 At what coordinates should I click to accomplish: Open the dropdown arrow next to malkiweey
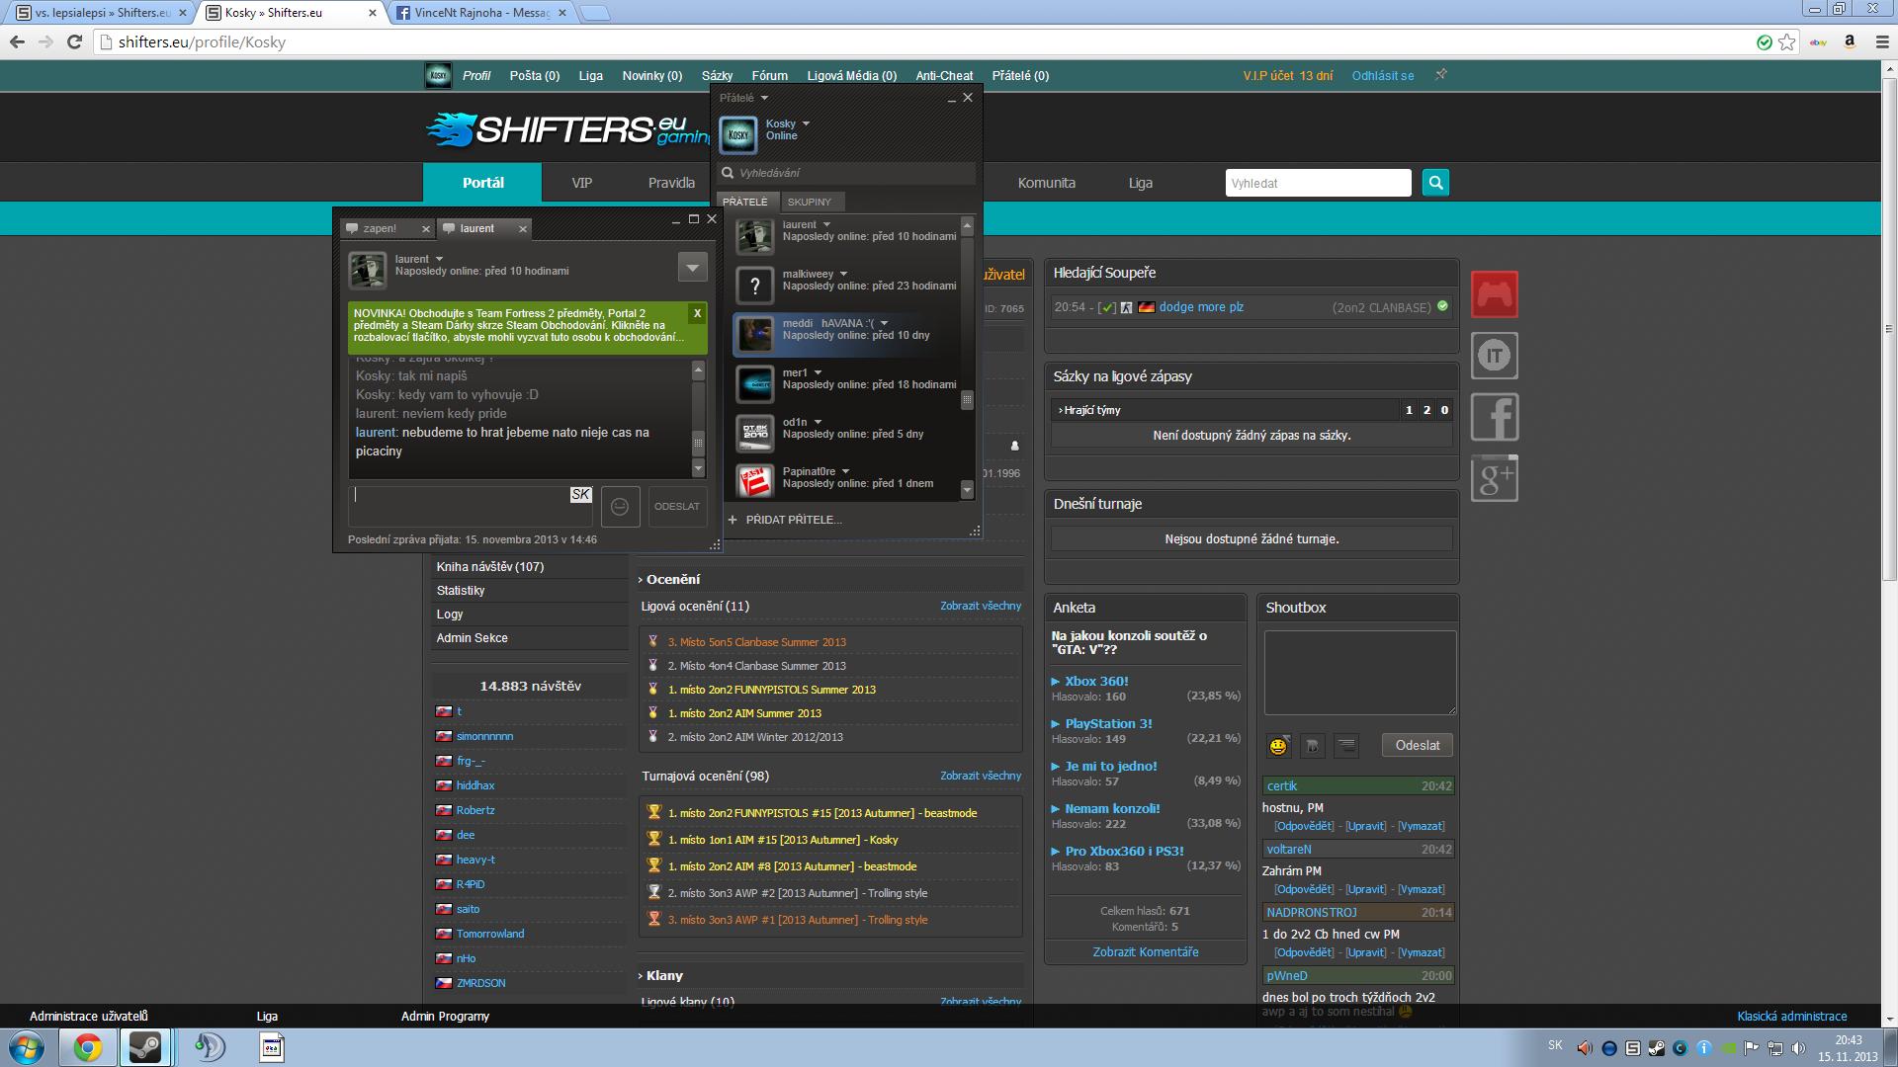[x=843, y=274]
